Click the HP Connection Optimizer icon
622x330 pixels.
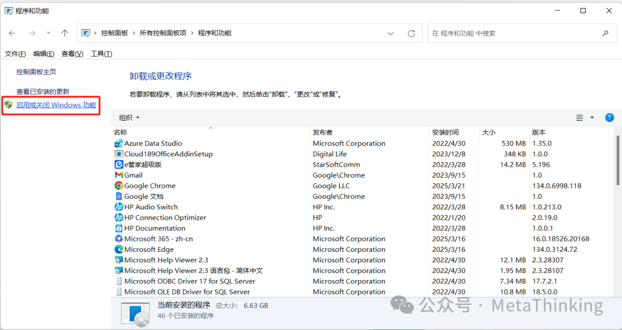[119, 217]
